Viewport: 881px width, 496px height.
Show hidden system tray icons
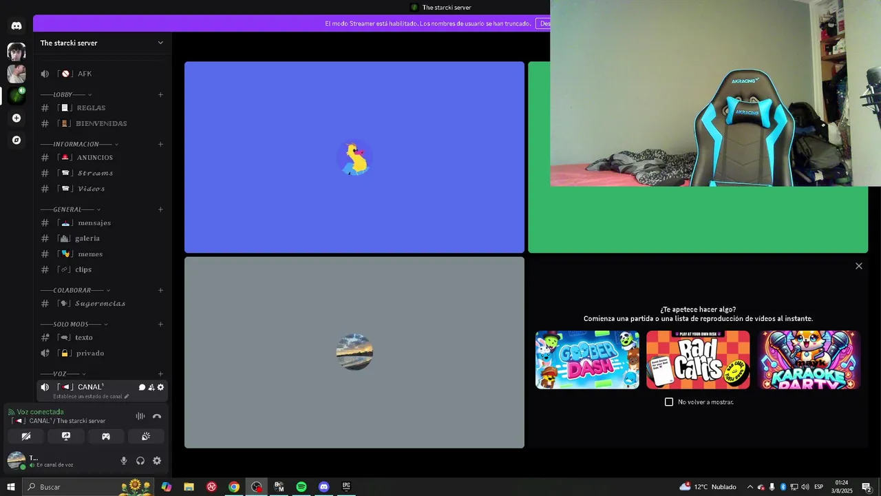pyautogui.click(x=750, y=487)
